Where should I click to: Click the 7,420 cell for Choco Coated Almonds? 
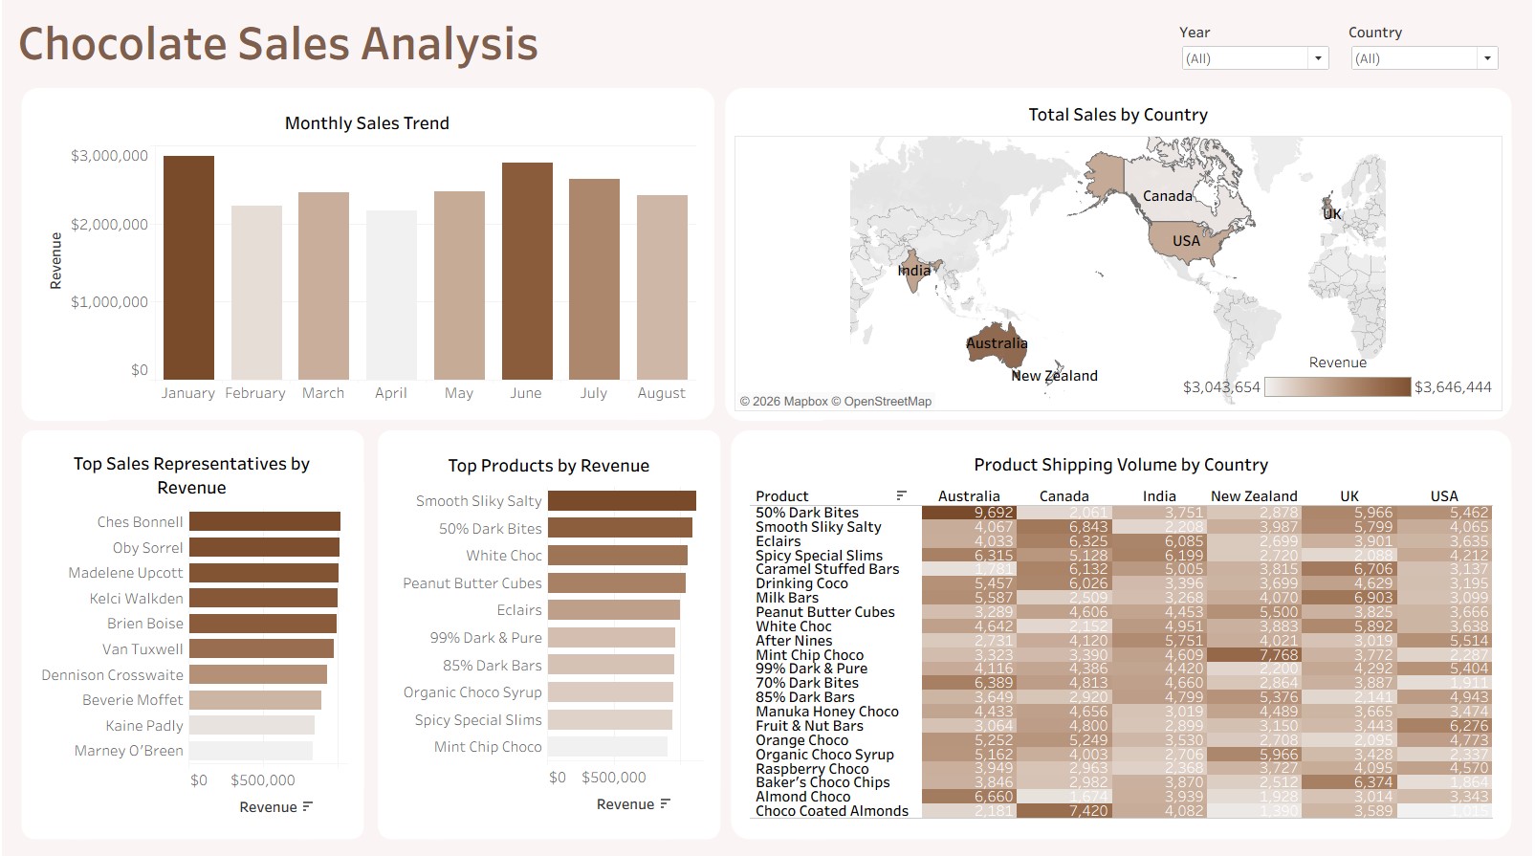click(1064, 810)
